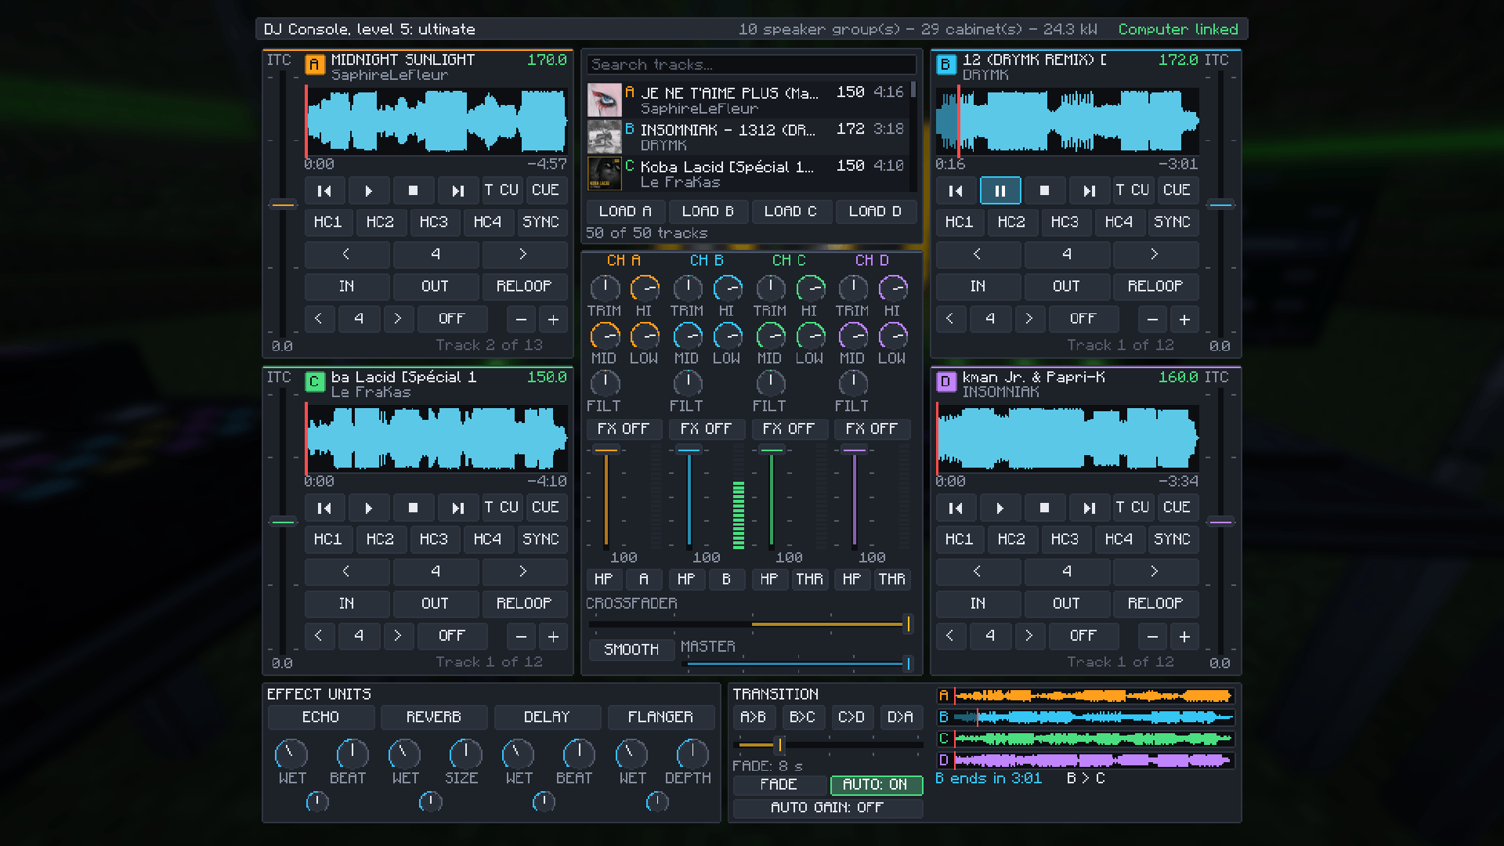Skip to next track on deck D

coord(1089,508)
